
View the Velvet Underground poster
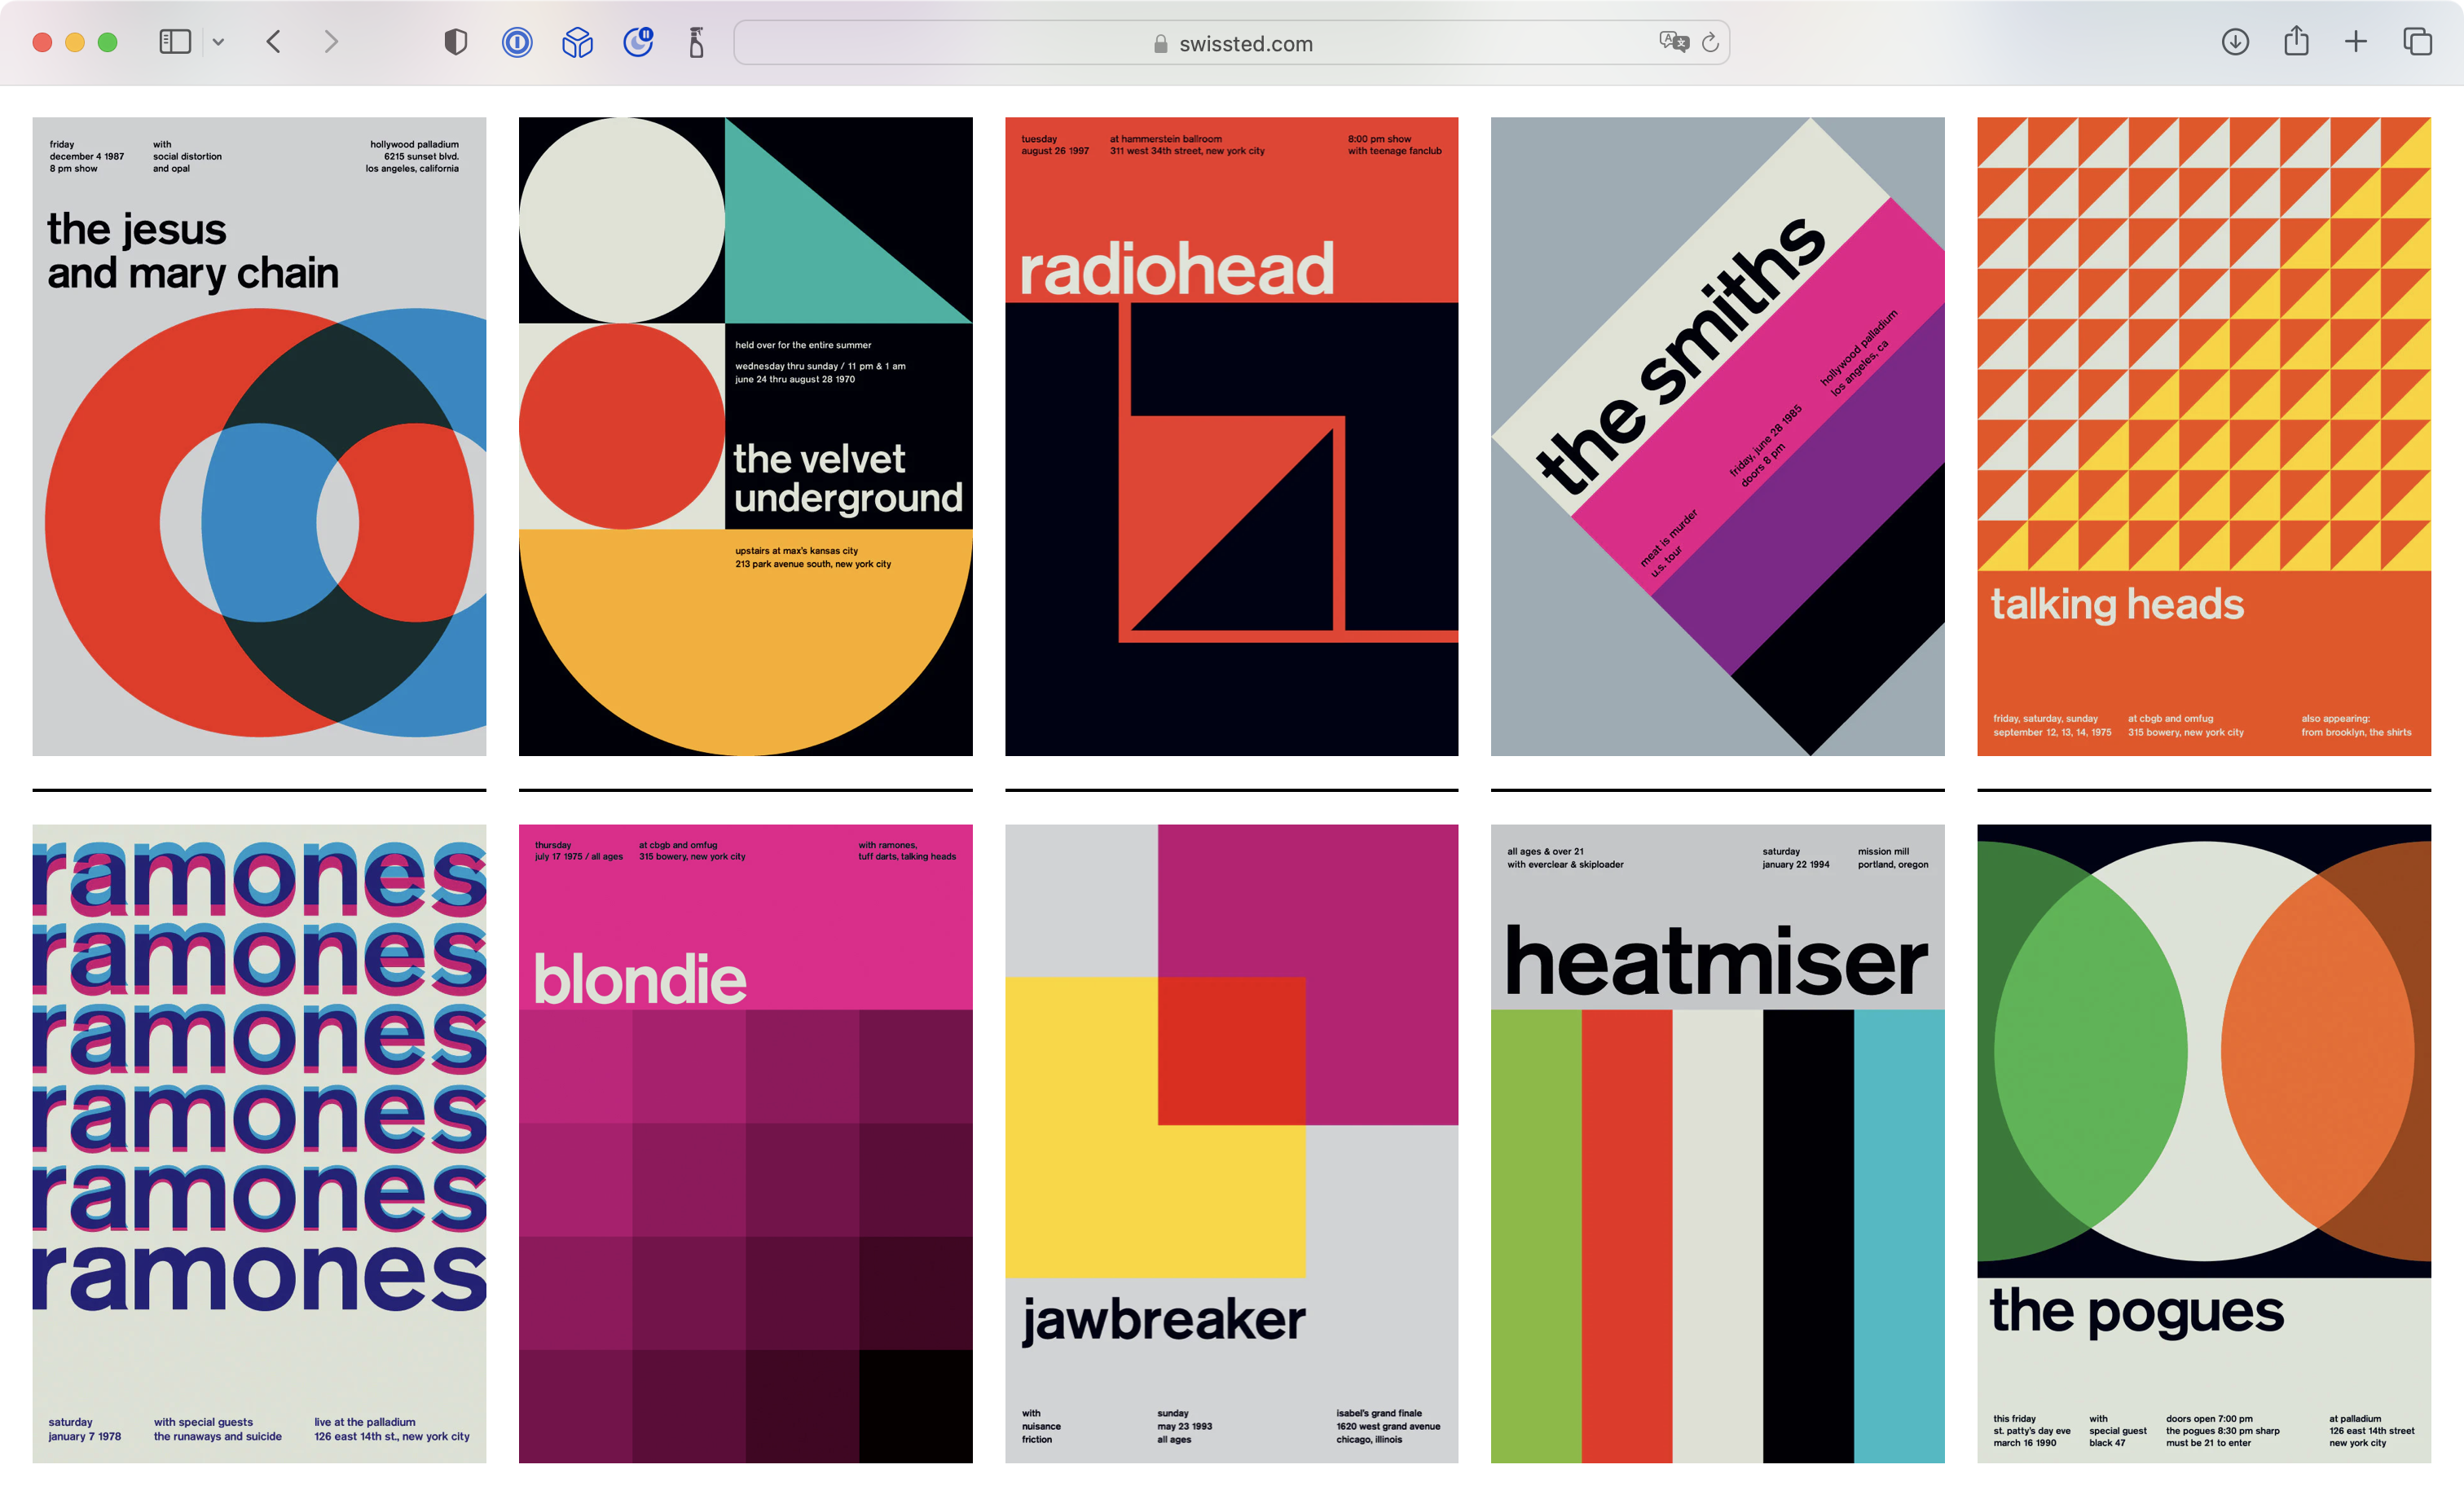(745, 436)
